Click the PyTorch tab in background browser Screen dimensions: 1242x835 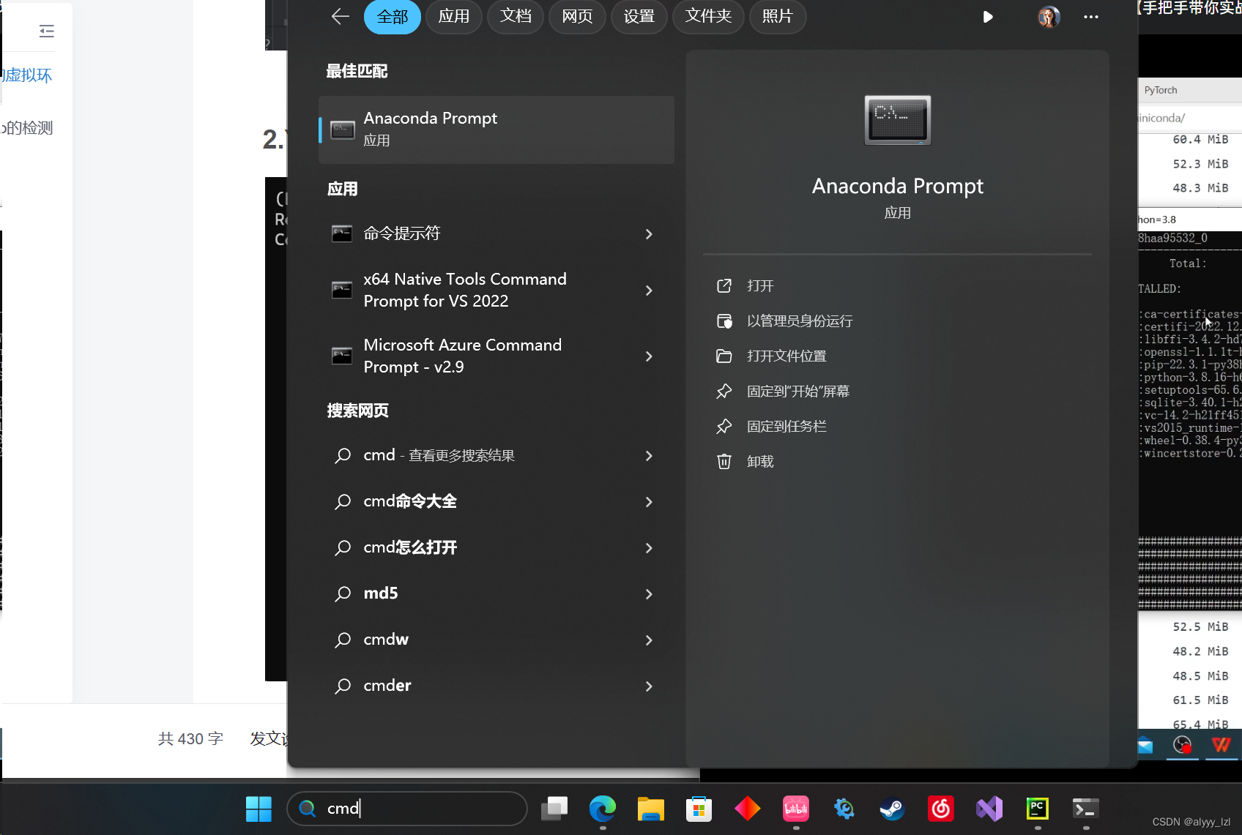pos(1161,90)
